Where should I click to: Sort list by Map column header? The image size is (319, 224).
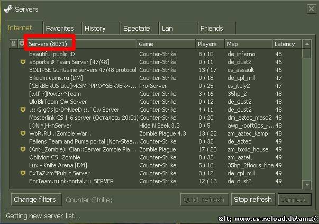(x=249, y=44)
